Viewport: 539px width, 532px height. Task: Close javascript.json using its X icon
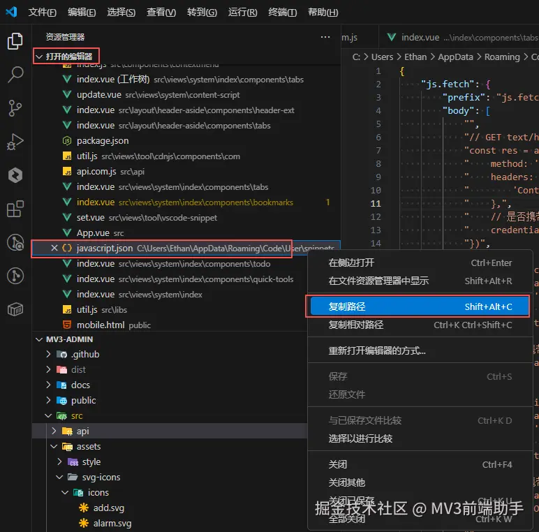coord(54,248)
